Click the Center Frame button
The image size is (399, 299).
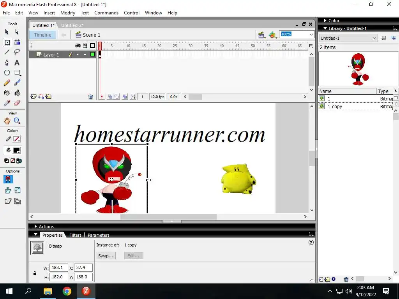pos(102,97)
